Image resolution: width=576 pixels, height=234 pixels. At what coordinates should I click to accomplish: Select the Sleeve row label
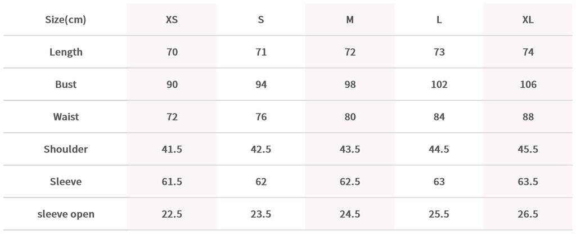click(66, 182)
